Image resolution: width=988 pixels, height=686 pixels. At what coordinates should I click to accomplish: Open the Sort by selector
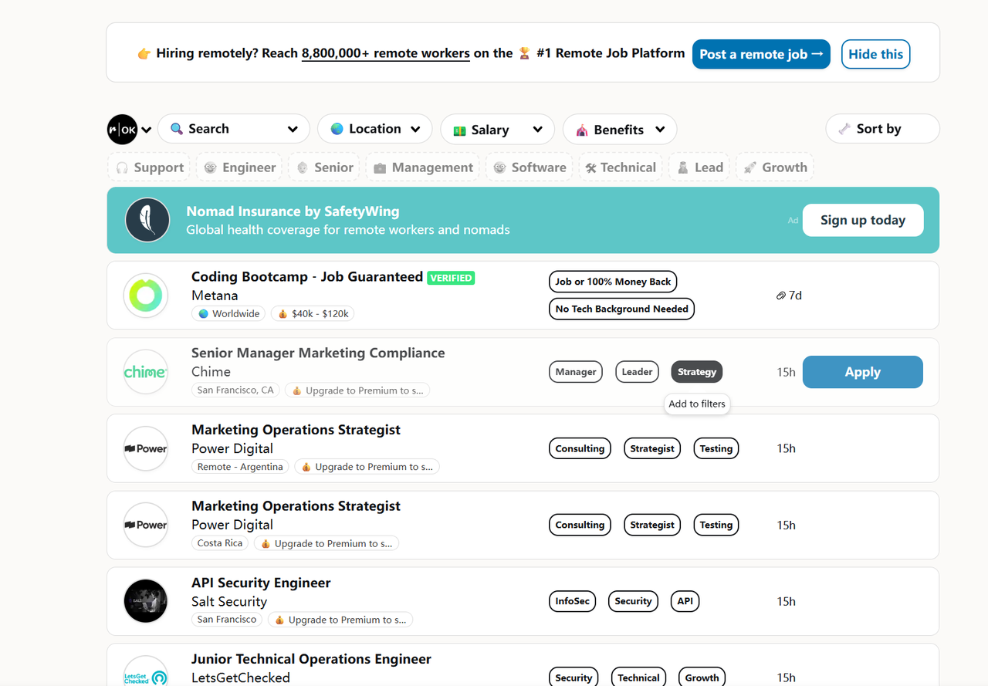(x=882, y=129)
